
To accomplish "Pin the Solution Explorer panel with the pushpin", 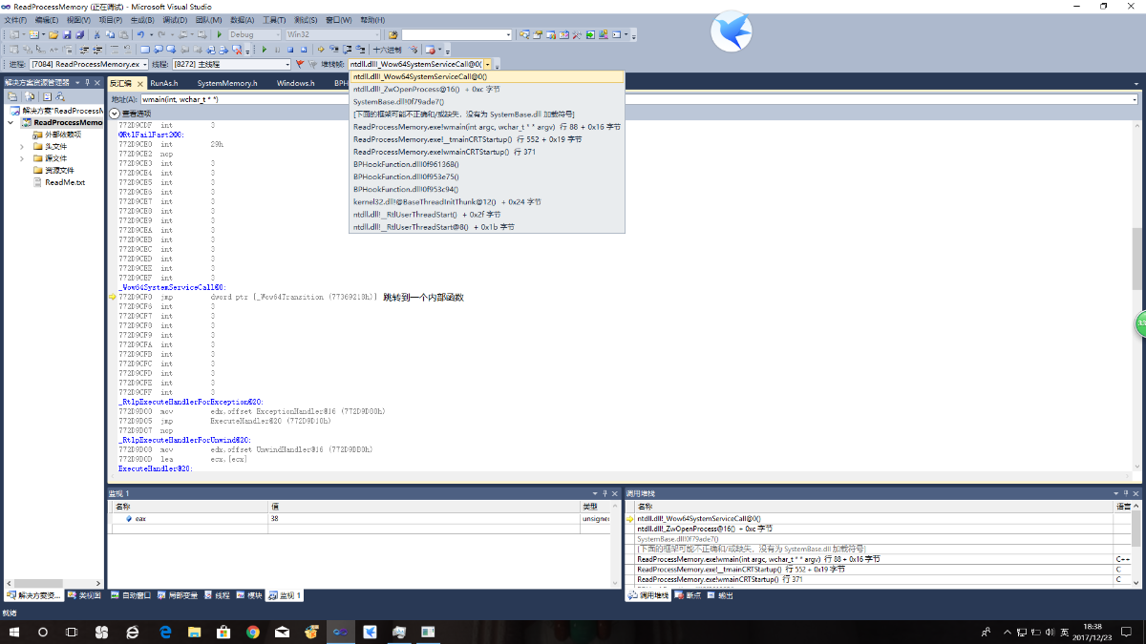I will pos(86,83).
